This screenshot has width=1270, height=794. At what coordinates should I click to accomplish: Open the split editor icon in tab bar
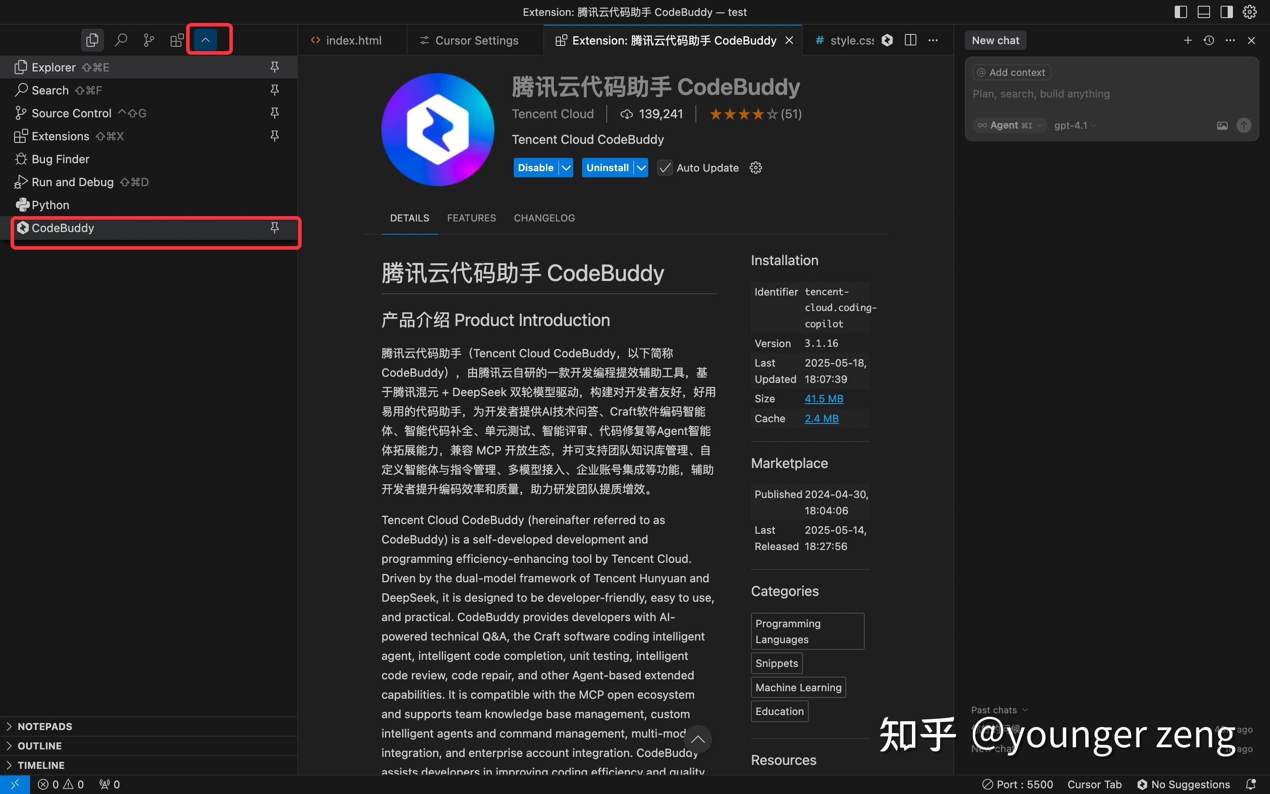pos(911,40)
